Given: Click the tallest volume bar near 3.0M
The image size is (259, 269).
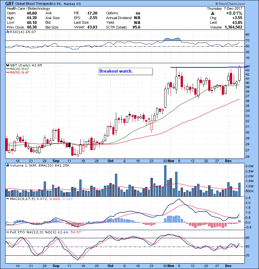Looking at the screenshot, I should (x=165, y=181).
